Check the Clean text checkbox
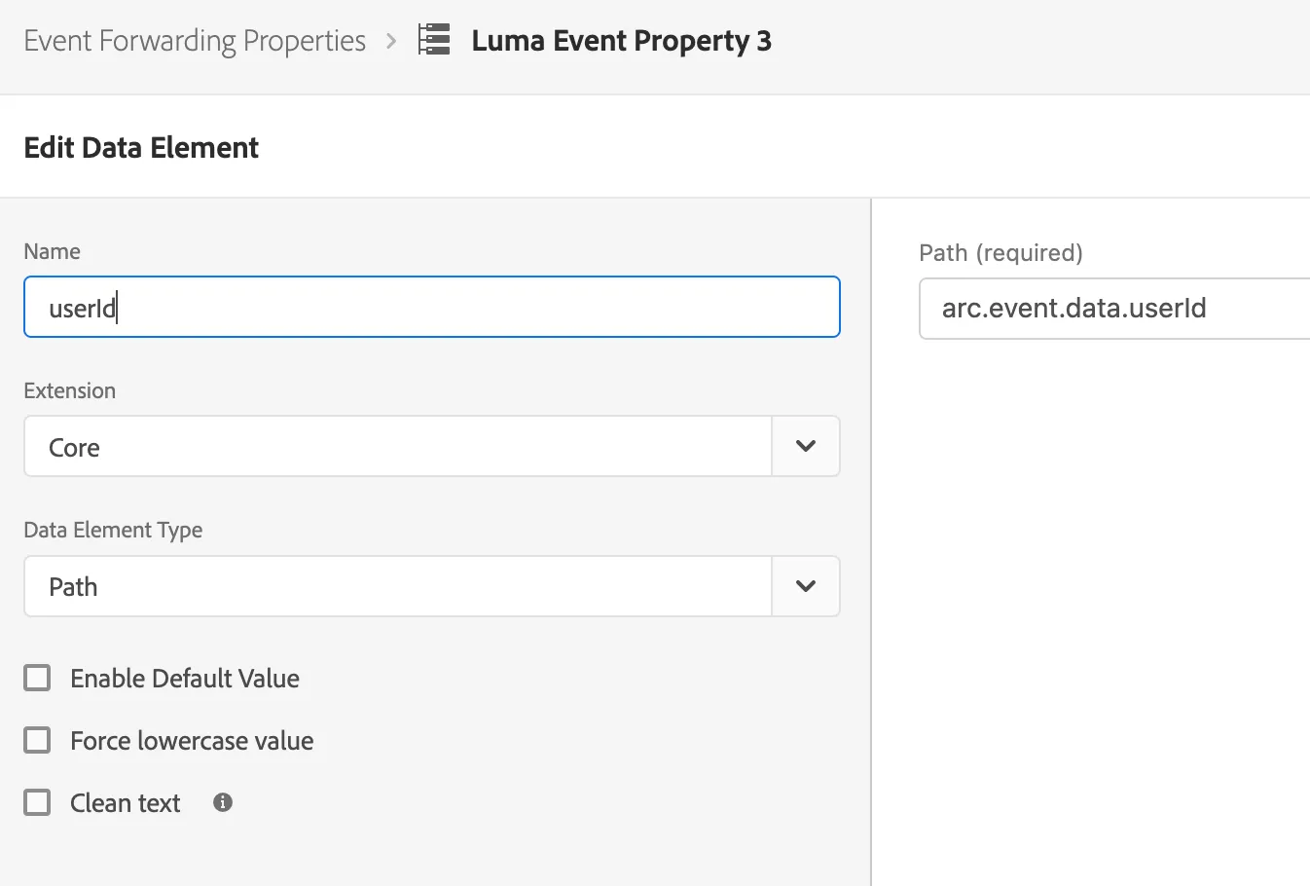 point(37,802)
